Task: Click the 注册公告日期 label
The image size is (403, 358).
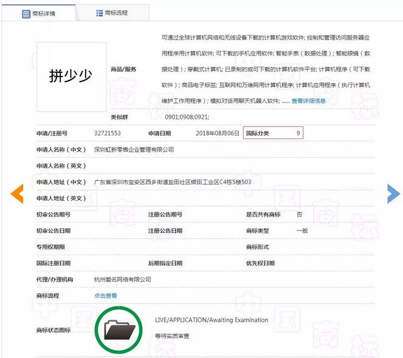Action: tap(165, 231)
